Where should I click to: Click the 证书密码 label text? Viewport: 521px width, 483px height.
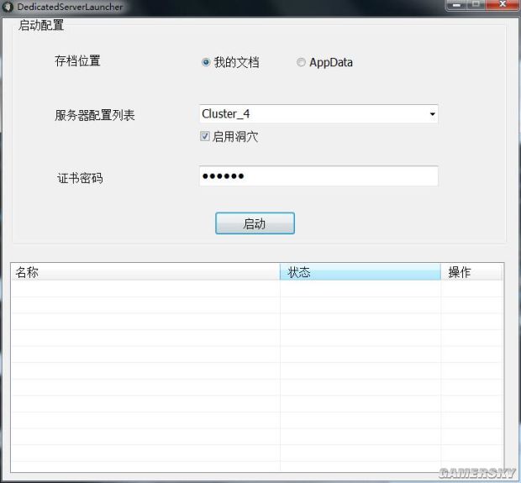80,178
